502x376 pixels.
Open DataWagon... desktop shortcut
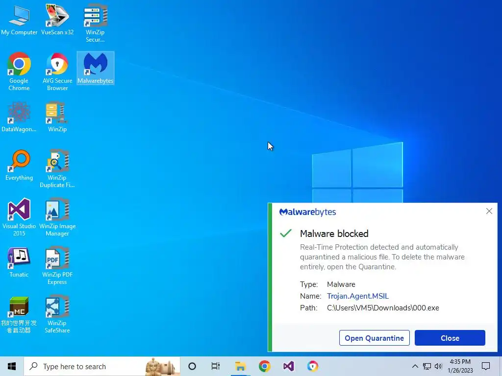(19, 117)
